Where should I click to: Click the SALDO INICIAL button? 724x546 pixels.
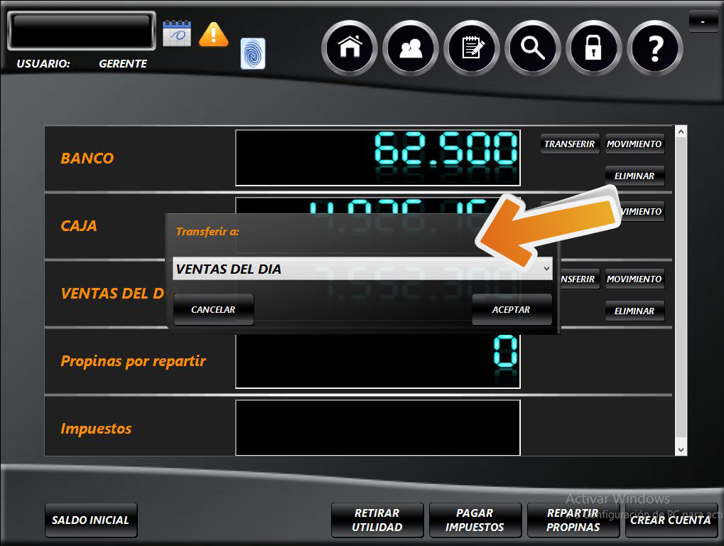coord(91,520)
